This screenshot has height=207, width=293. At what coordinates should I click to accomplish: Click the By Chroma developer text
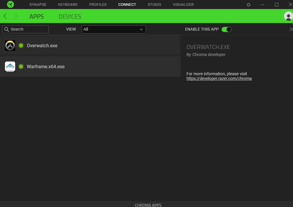tap(206, 55)
